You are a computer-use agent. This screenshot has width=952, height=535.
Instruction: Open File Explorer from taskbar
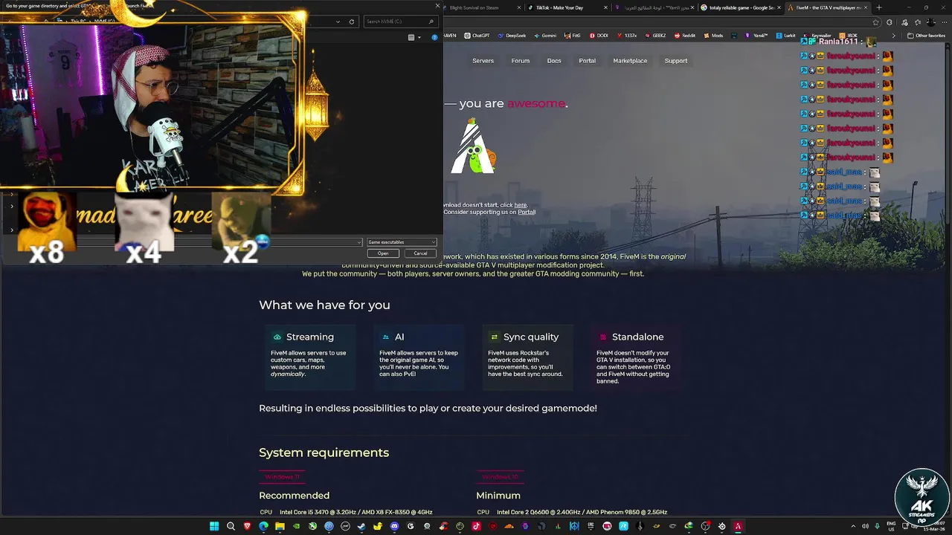(x=280, y=527)
